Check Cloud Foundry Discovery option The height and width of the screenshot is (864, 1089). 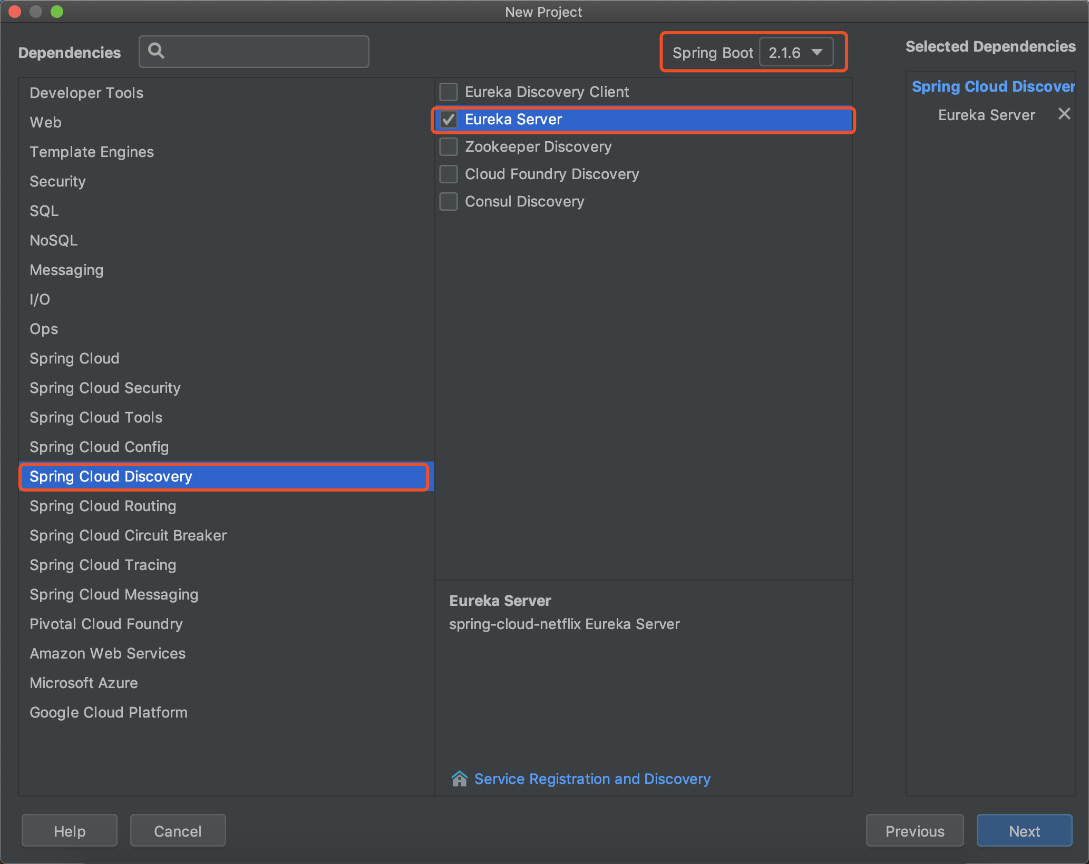tap(449, 174)
